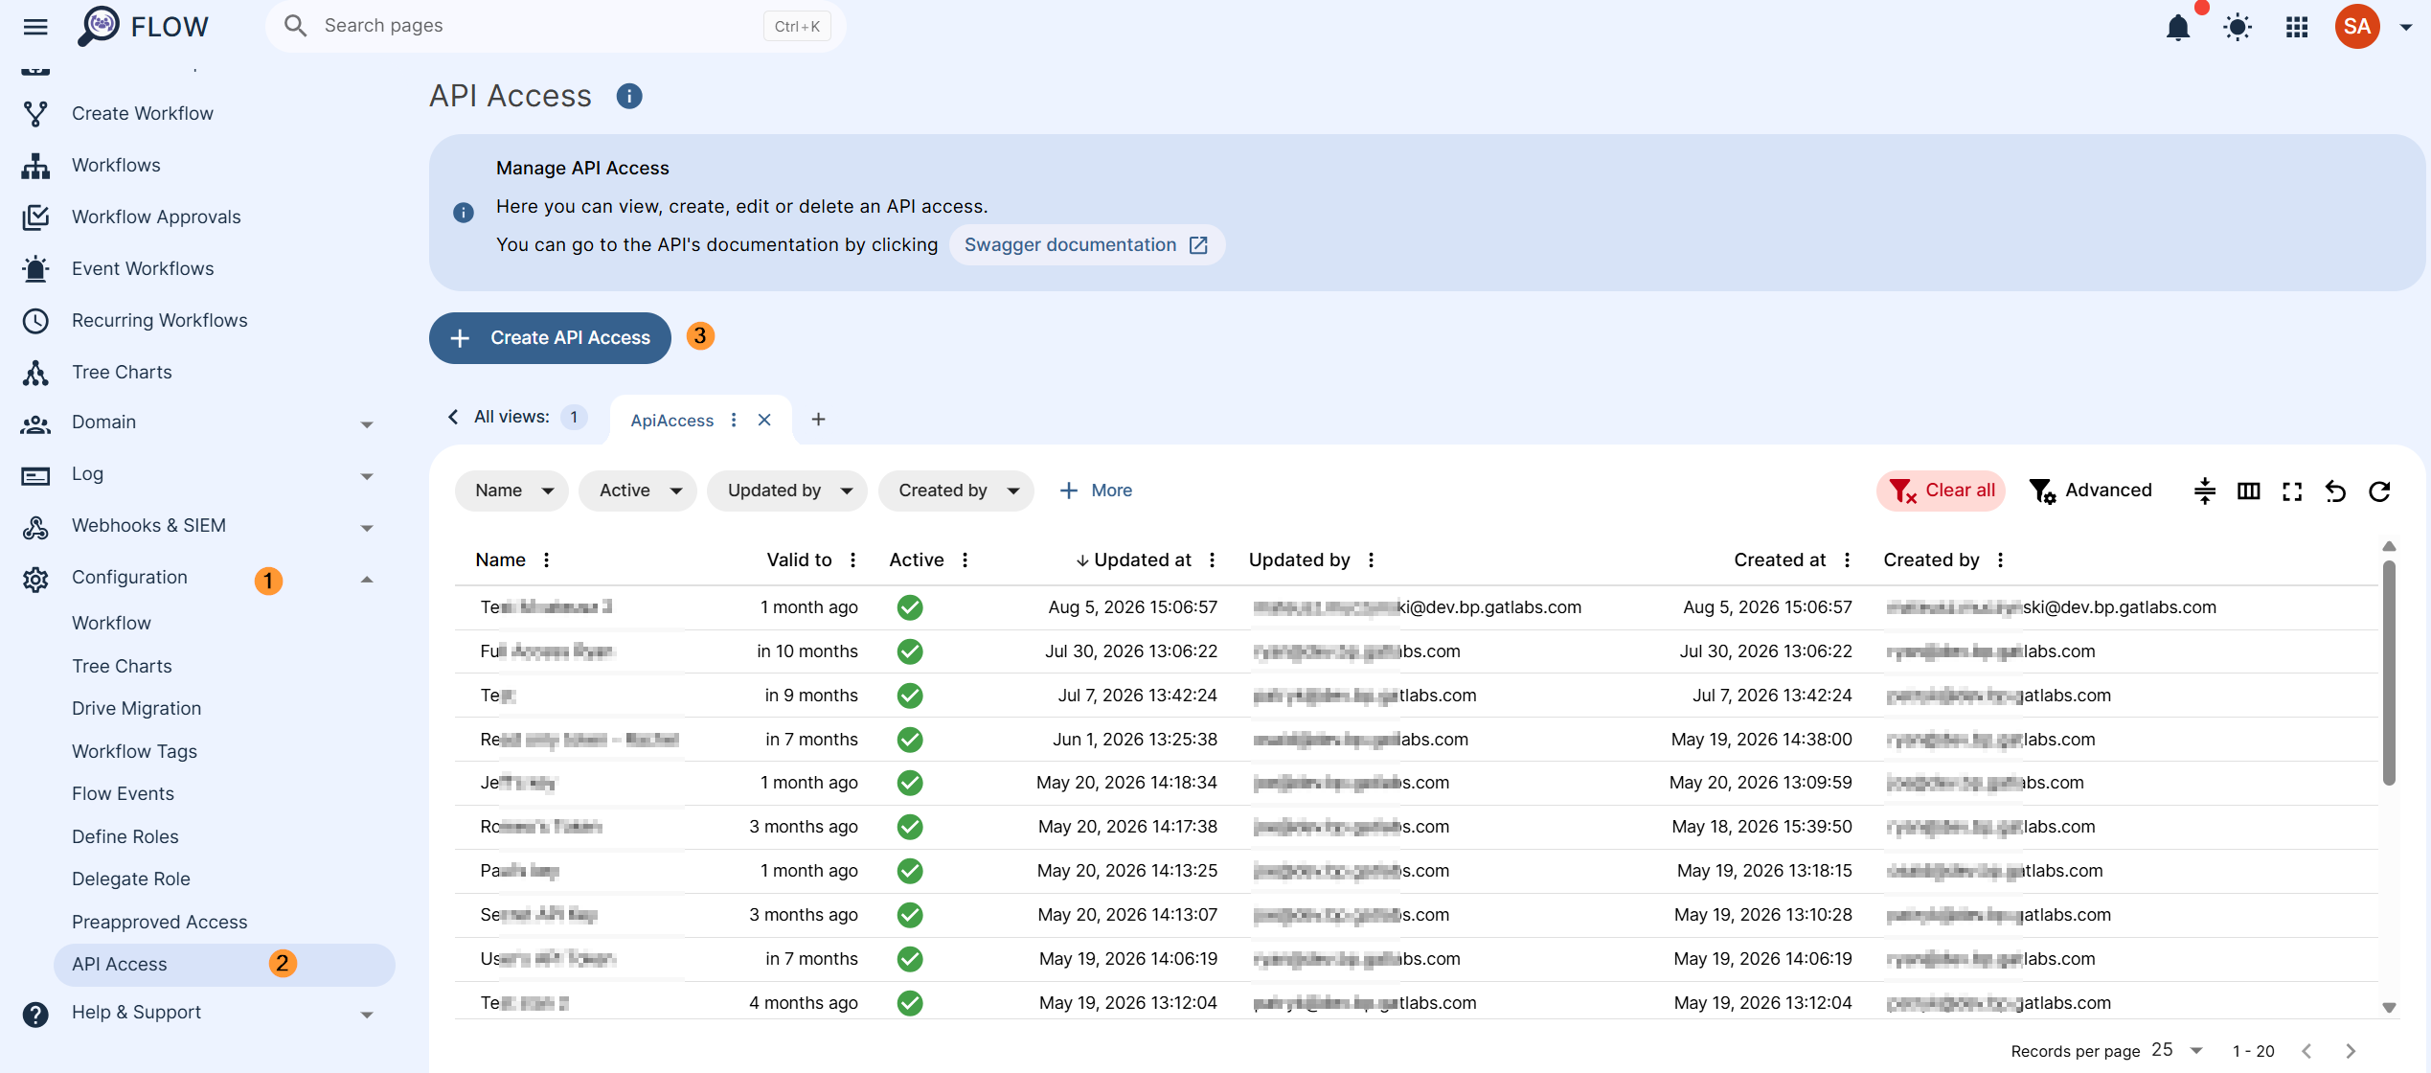
Task: Open Name column menu (three dots)
Action: [x=546, y=560]
